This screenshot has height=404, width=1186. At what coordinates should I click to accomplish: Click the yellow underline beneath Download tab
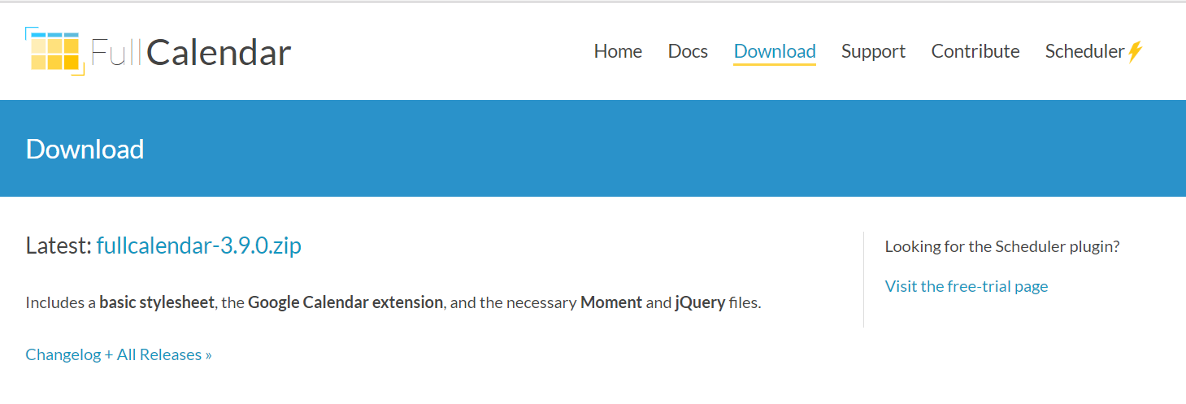coord(775,64)
